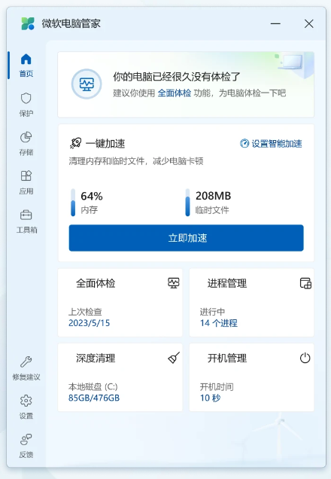Click the 10 秒 boot time value

click(x=210, y=398)
